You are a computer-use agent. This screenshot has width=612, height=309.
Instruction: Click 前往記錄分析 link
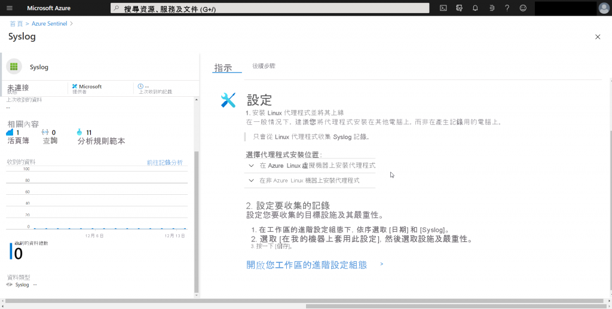[165, 163]
